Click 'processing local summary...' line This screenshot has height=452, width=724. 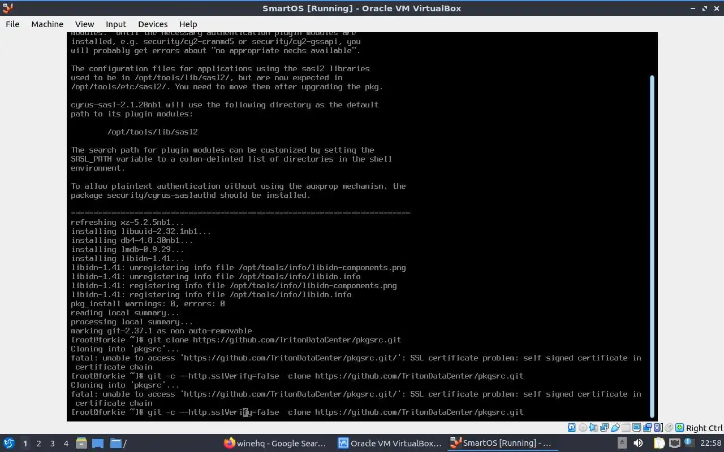click(132, 321)
